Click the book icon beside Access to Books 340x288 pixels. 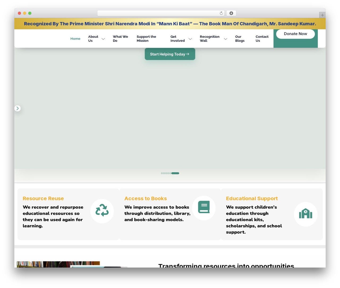pos(204,207)
